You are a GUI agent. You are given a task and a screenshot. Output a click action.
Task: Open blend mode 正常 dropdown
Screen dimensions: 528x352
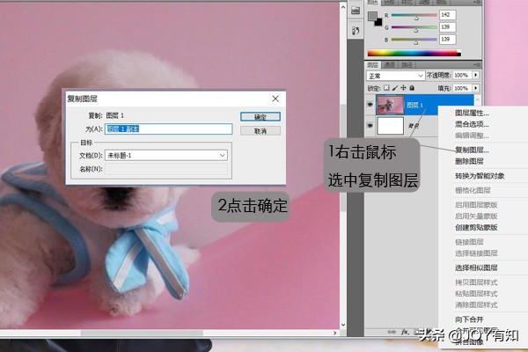point(395,76)
